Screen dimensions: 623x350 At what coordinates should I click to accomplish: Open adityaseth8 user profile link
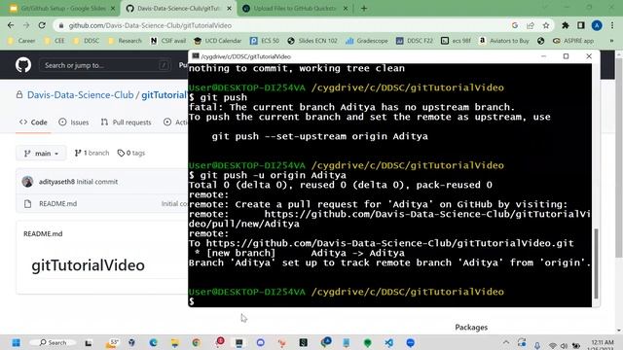pyautogui.click(x=56, y=182)
